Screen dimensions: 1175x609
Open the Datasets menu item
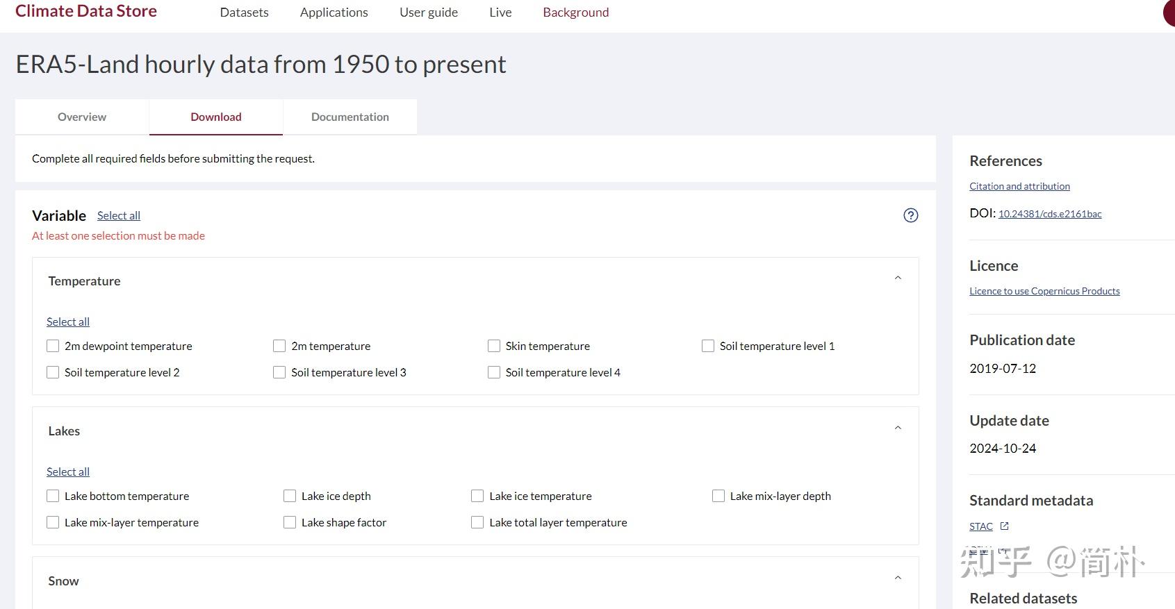tap(244, 12)
